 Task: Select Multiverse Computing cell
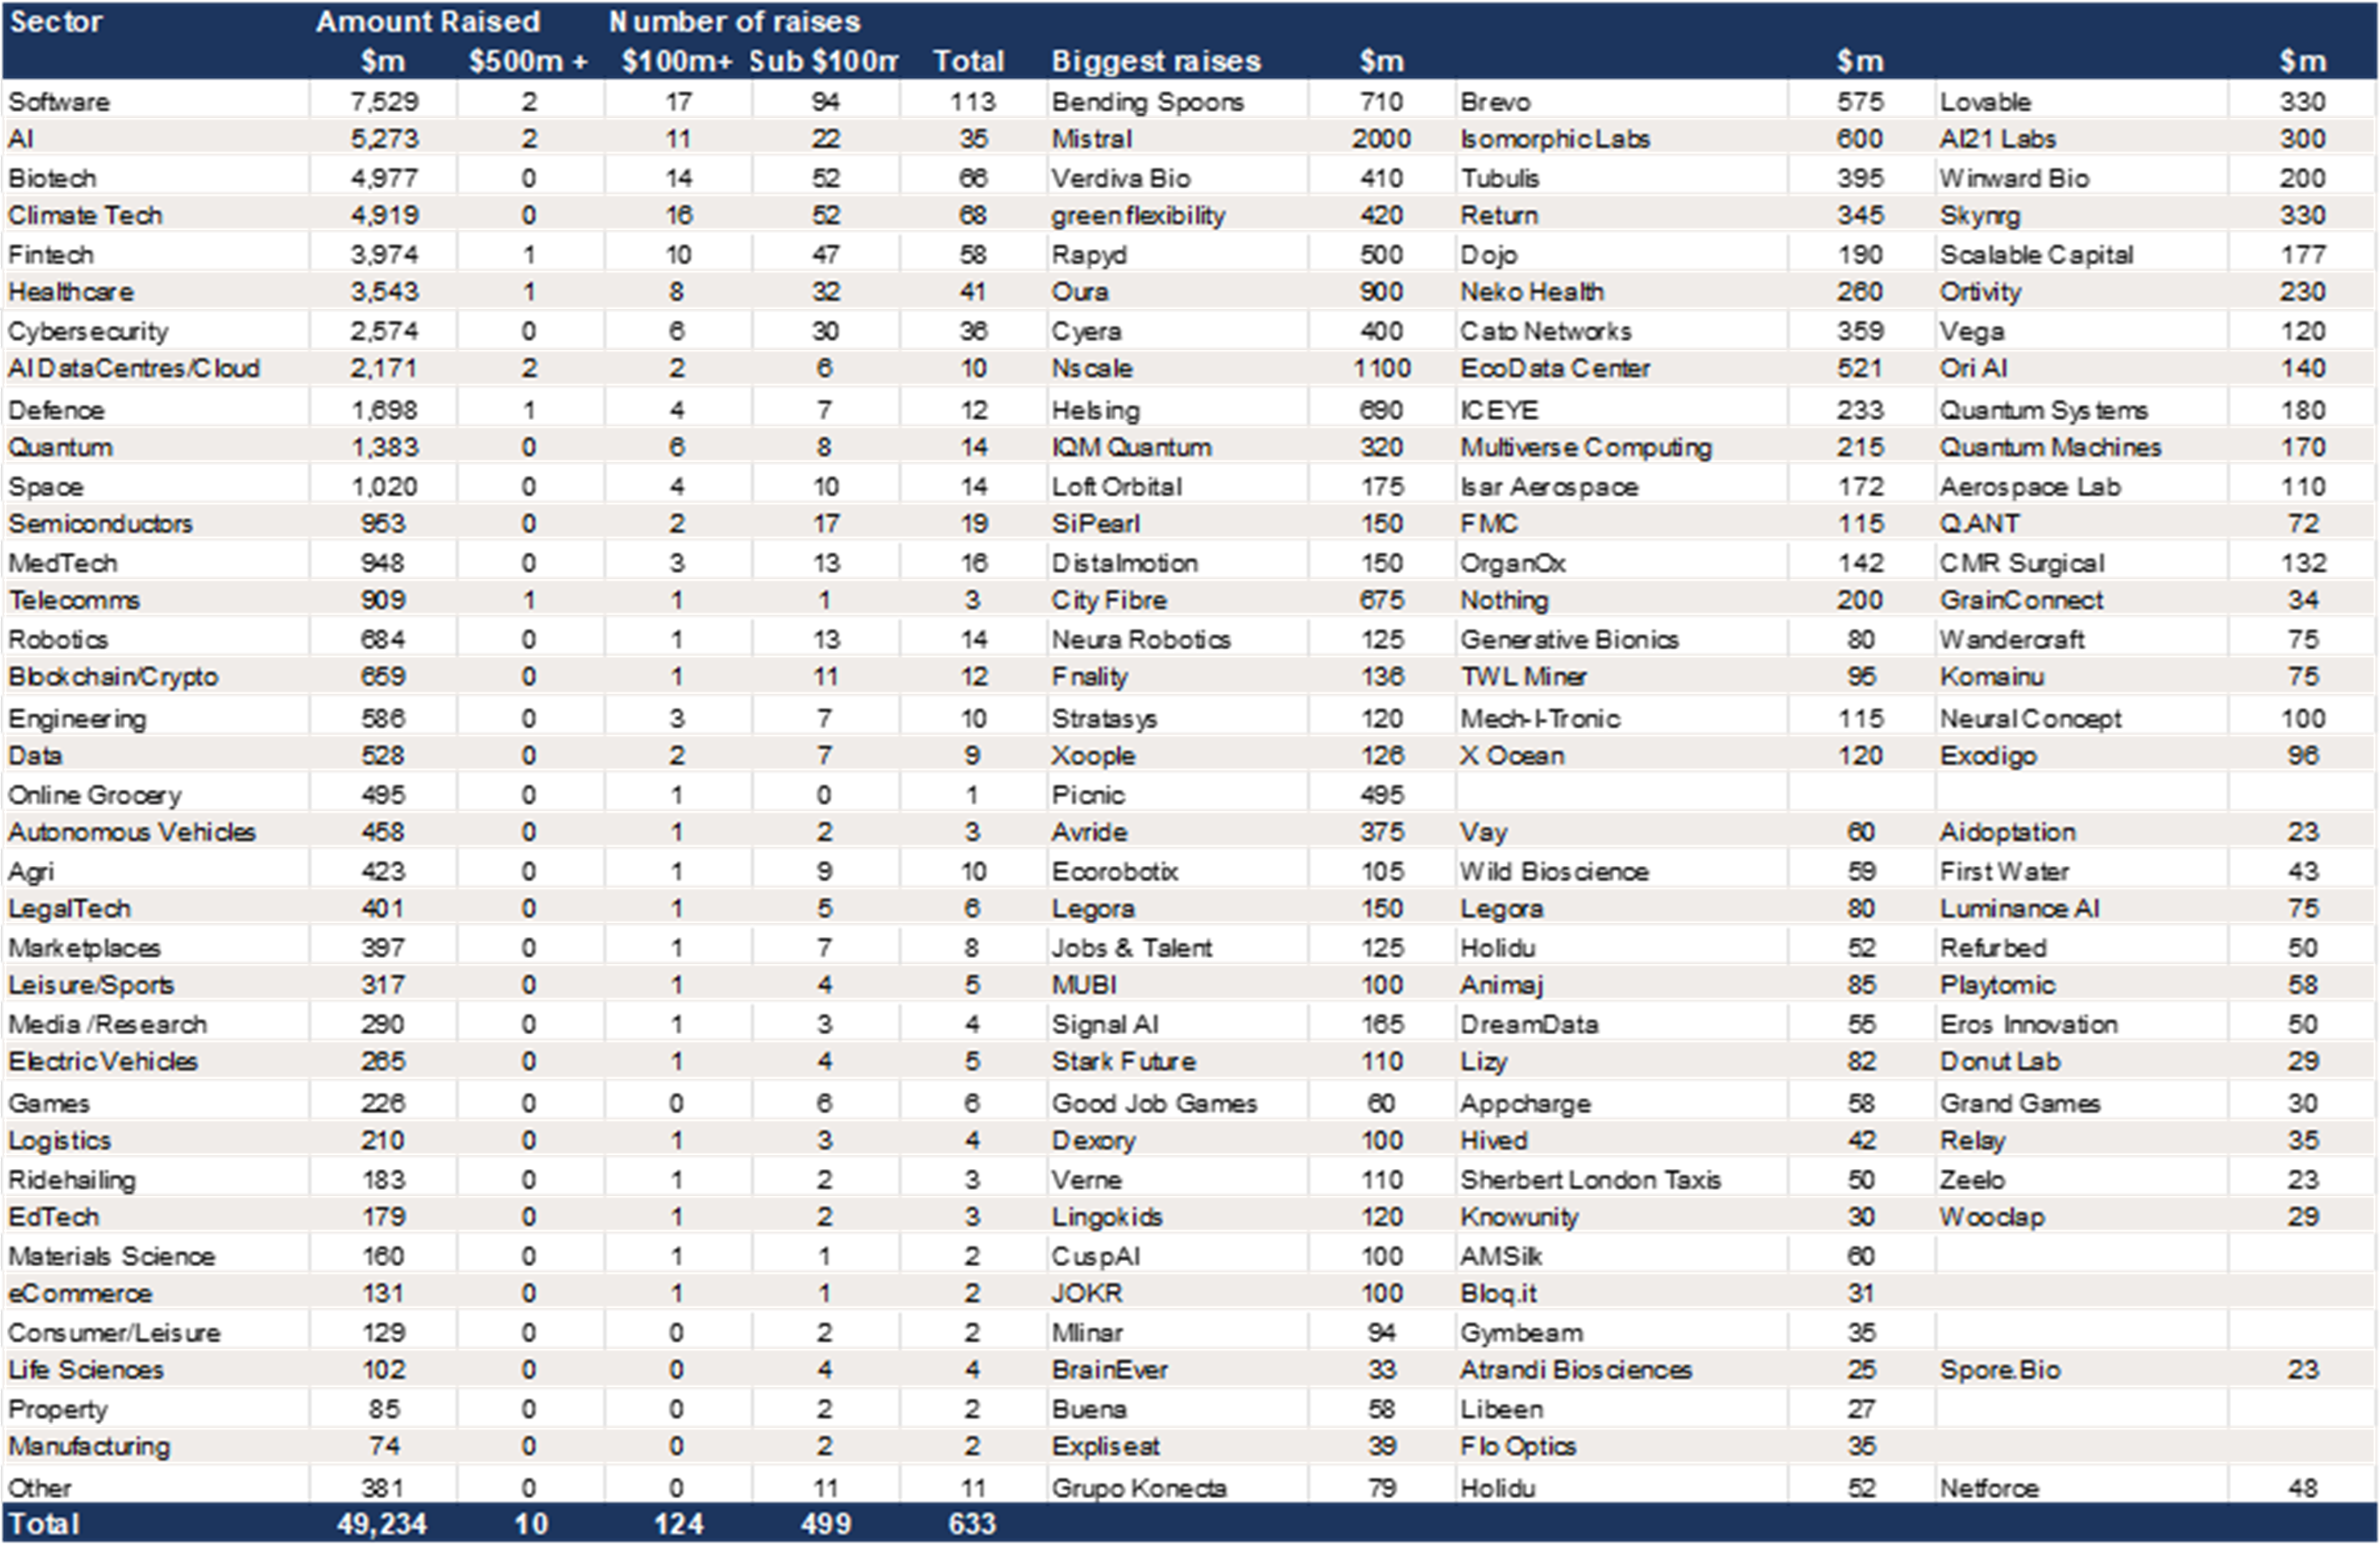point(1585,447)
